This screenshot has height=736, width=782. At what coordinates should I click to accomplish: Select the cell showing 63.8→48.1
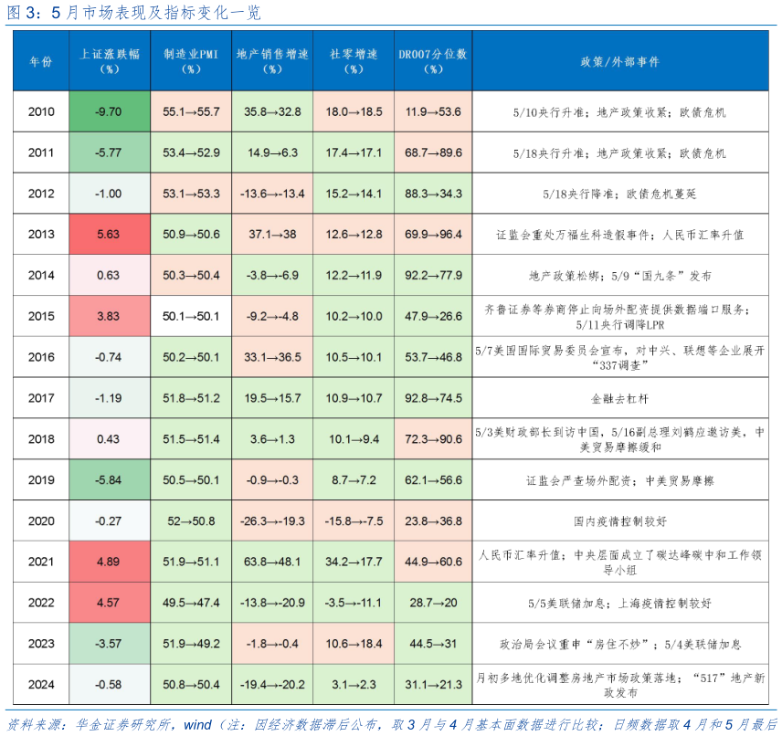270,562
